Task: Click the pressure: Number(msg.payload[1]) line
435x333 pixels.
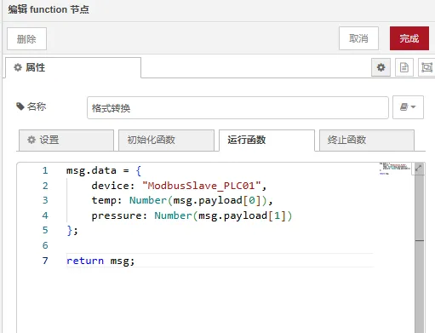Action: point(192,215)
